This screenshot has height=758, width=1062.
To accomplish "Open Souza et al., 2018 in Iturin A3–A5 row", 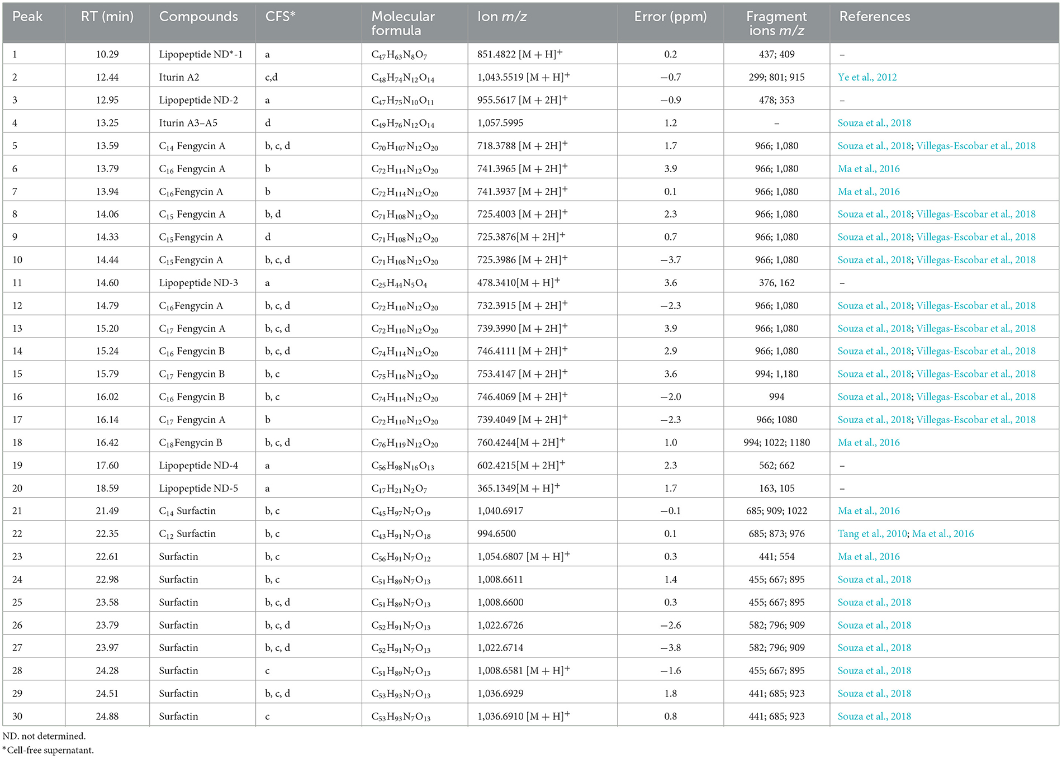I will point(874,123).
